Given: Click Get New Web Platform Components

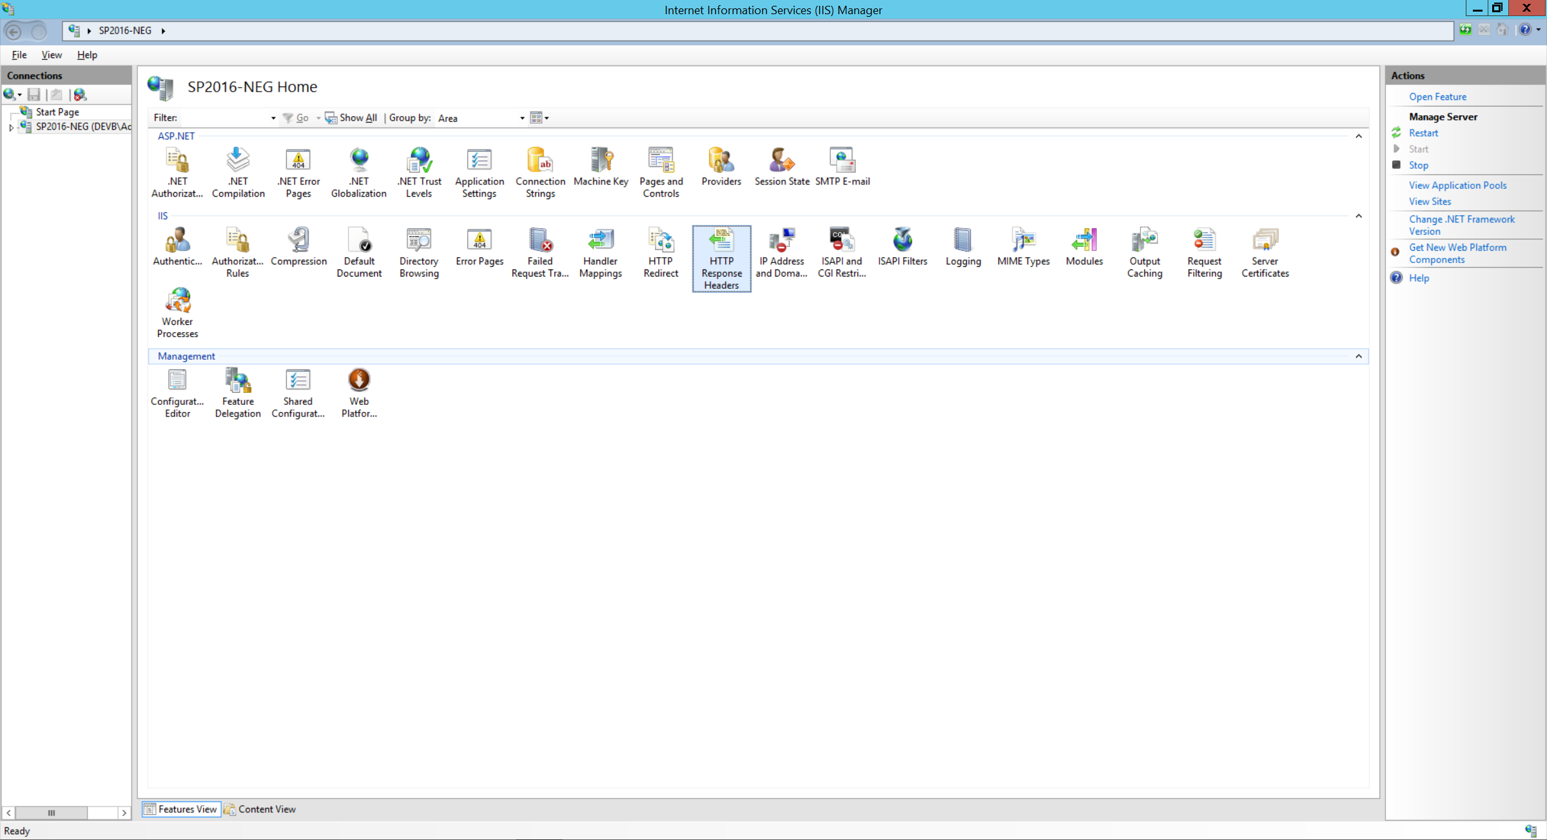Looking at the screenshot, I should (1457, 253).
